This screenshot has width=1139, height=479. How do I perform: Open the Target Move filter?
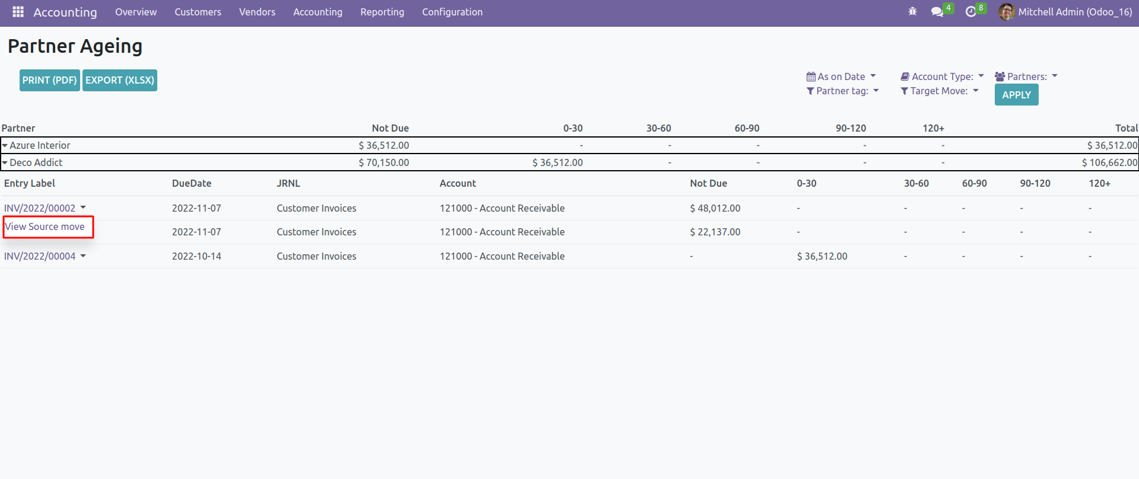939,91
